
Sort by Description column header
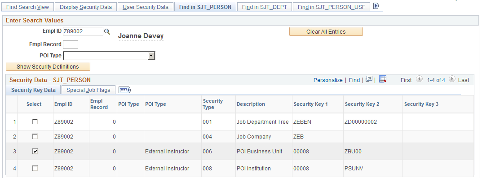[x=251, y=104]
